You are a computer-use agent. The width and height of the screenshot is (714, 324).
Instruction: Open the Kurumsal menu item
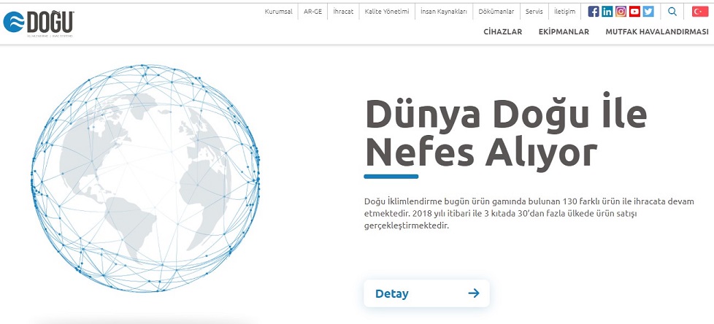[279, 12]
